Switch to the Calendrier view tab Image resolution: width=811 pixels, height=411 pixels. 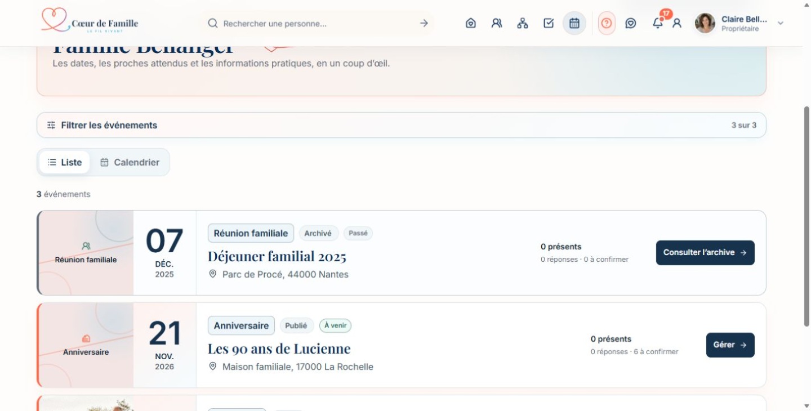130,162
